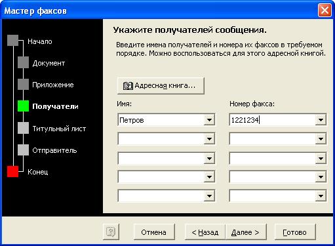The height and width of the screenshot is (246, 335).
Task: Click the Отмена button
Action: [154, 232]
